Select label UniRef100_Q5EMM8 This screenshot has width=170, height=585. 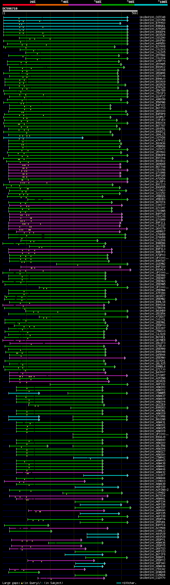[152, 276]
